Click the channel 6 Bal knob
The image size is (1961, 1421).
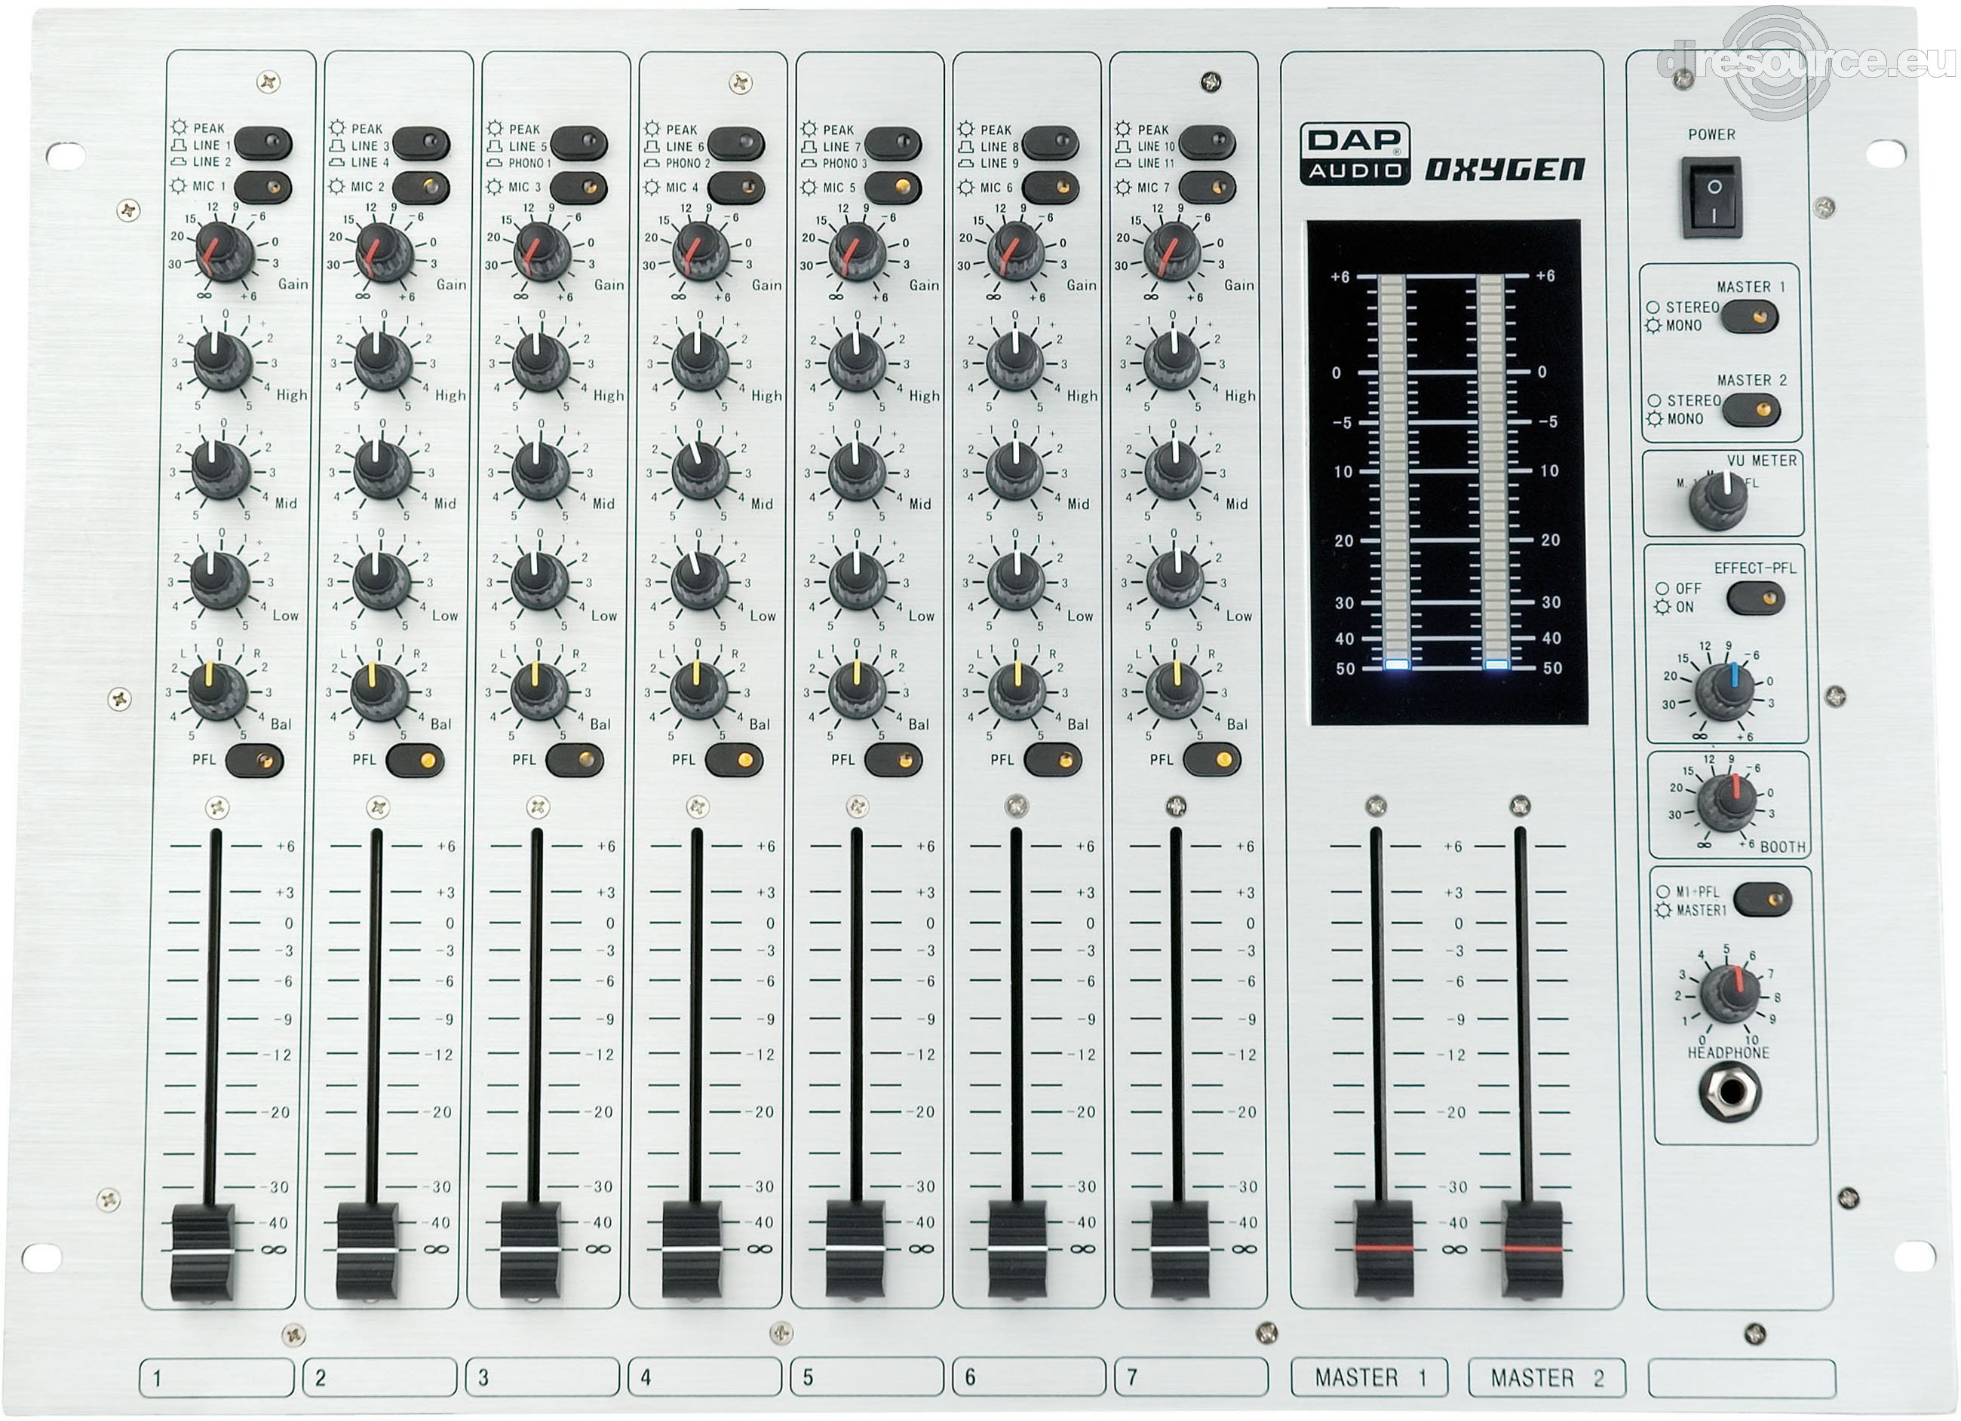pos(1017,691)
